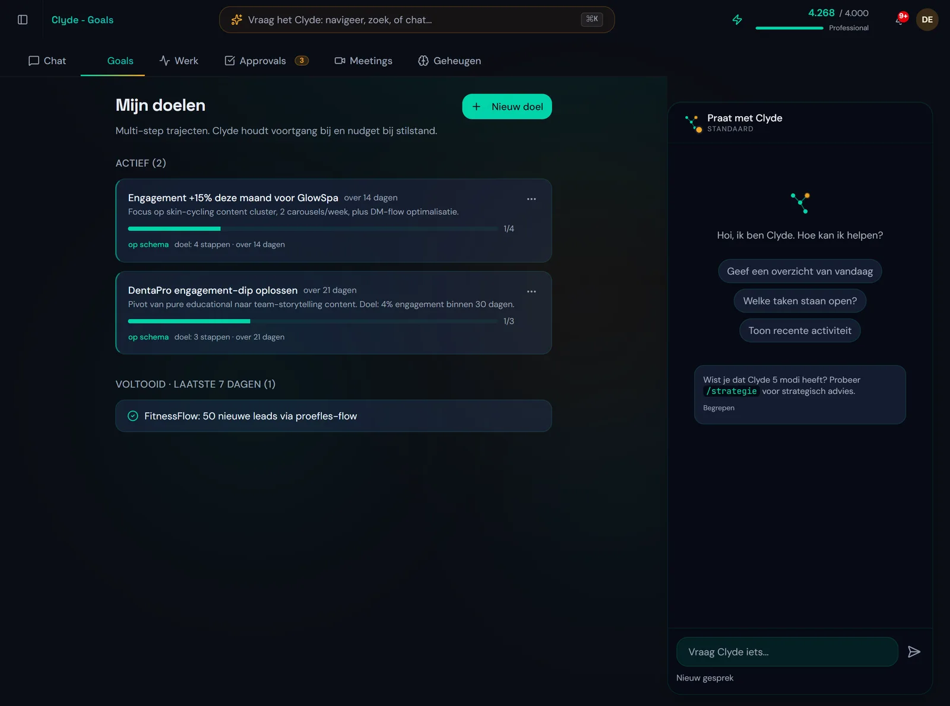This screenshot has height=706, width=950.
Task: Click the Clyde logo in chat header
Action: pyautogui.click(x=693, y=123)
